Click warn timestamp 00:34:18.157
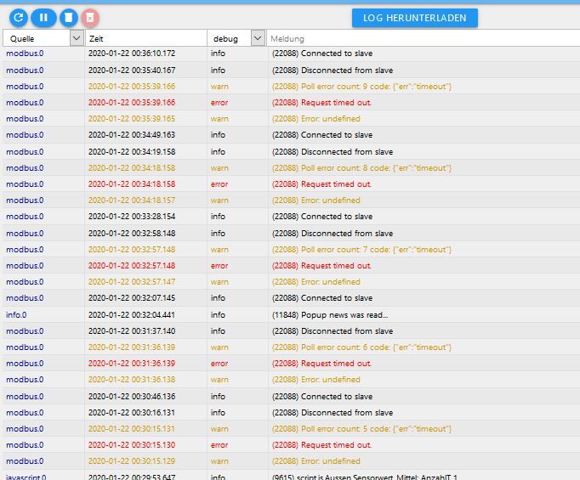Screen dimensions: 580x480 tap(132, 200)
